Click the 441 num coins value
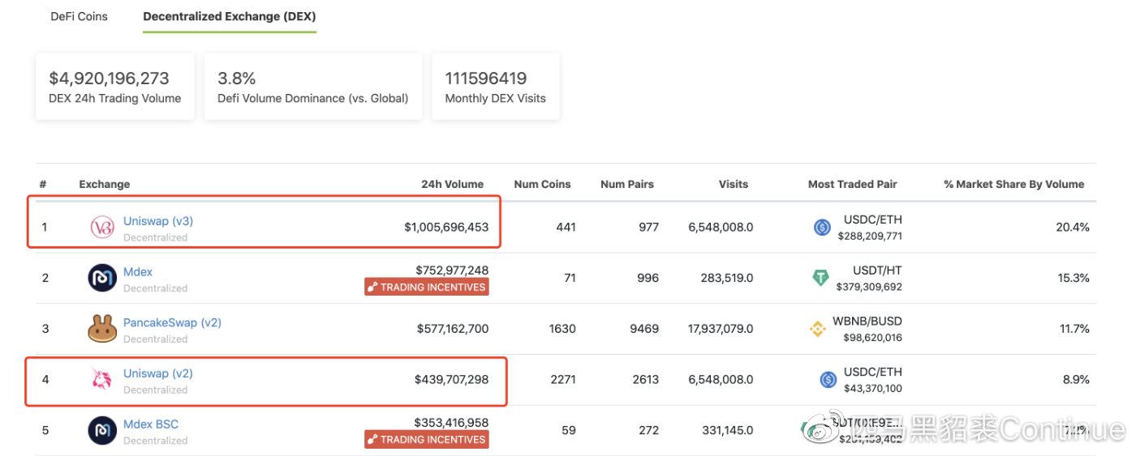 (566, 227)
